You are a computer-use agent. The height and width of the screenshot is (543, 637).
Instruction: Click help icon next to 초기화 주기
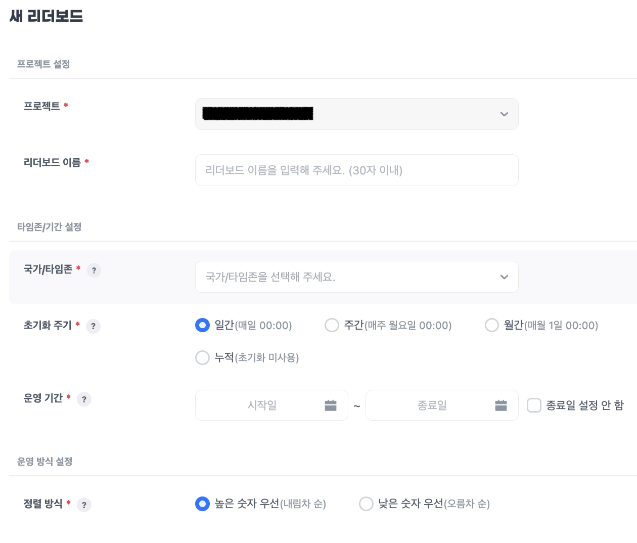pos(93,326)
